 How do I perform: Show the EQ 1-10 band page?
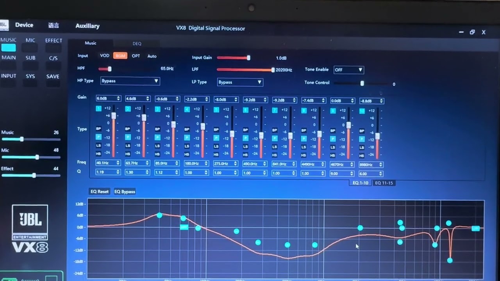pyautogui.click(x=360, y=183)
